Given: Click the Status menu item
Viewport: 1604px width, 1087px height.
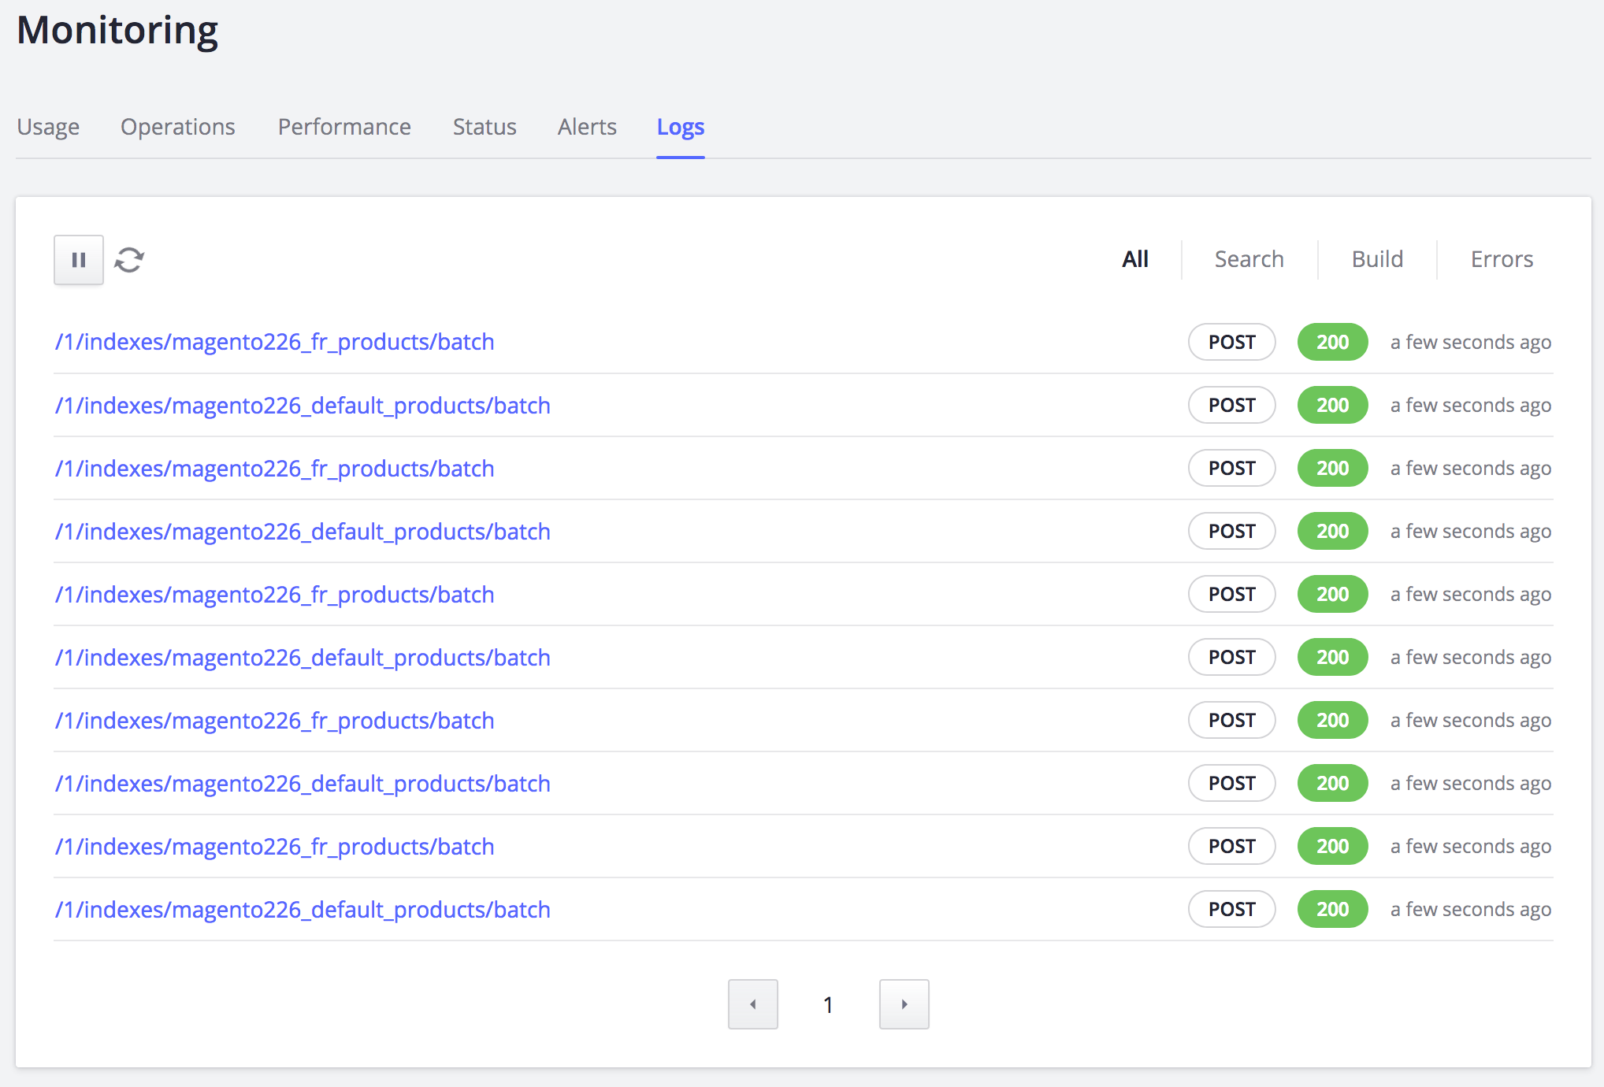Looking at the screenshot, I should 483,125.
